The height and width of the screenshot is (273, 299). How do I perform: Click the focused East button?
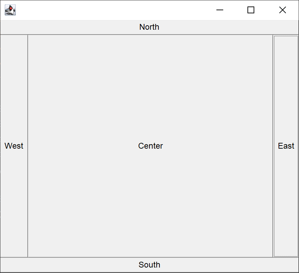(x=286, y=146)
